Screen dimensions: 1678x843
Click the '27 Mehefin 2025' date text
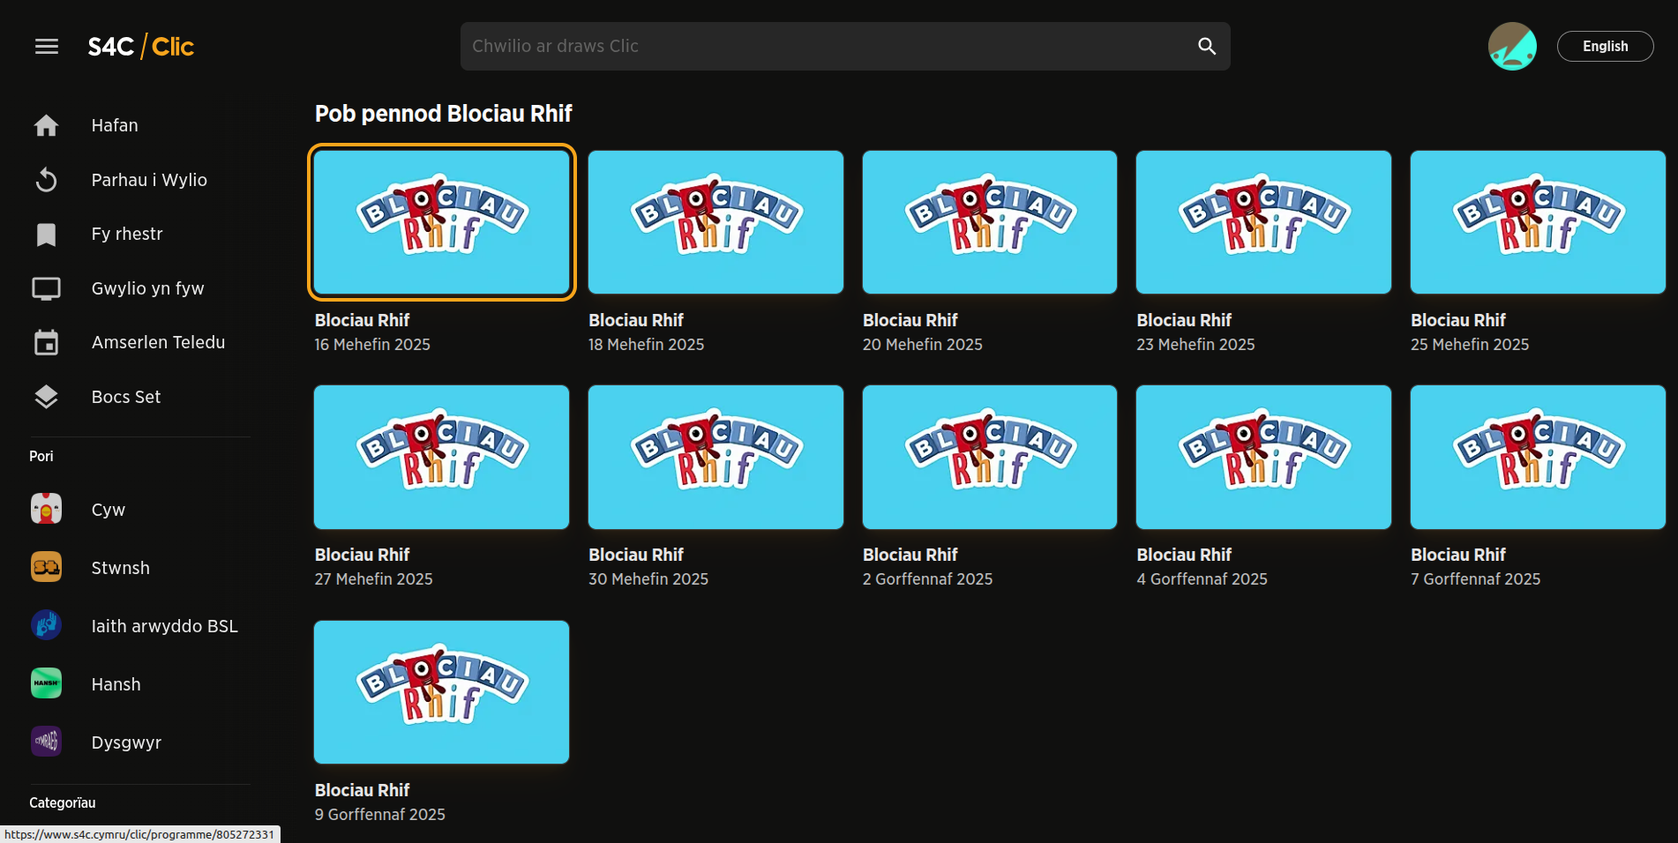tap(374, 579)
